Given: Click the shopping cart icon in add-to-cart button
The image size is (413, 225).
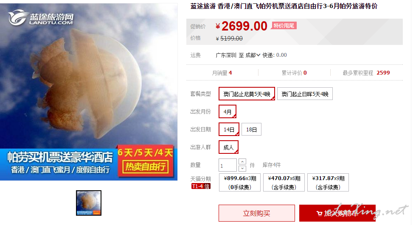Looking at the screenshot, I should click(319, 214).
